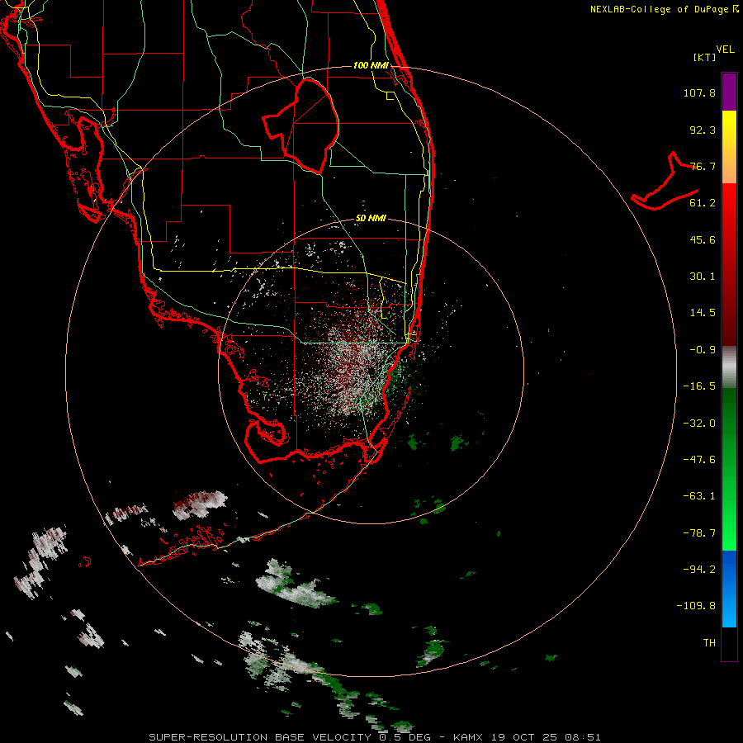Pick the gray near-zero segment of color bar
Viewport: 743px width, 743px height.
click(x=729, y=367)
